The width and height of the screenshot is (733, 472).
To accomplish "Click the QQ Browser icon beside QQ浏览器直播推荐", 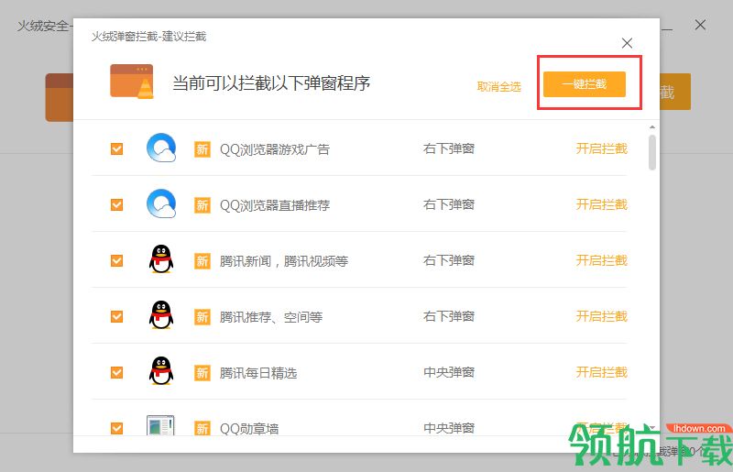I will (161, 204).
